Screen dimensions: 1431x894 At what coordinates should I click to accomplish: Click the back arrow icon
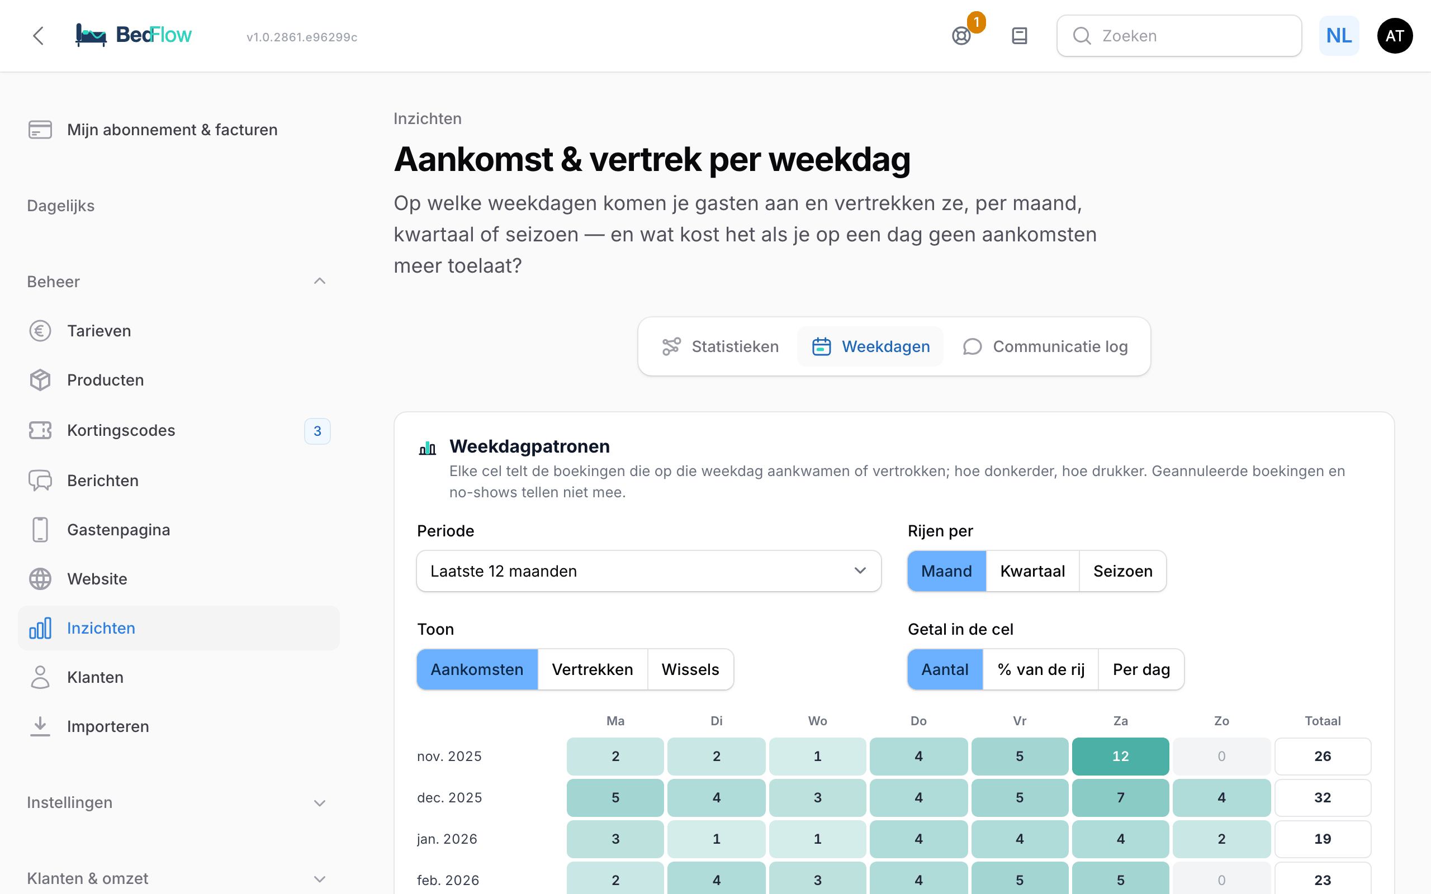pyautogui.click(x=39, y=35)
